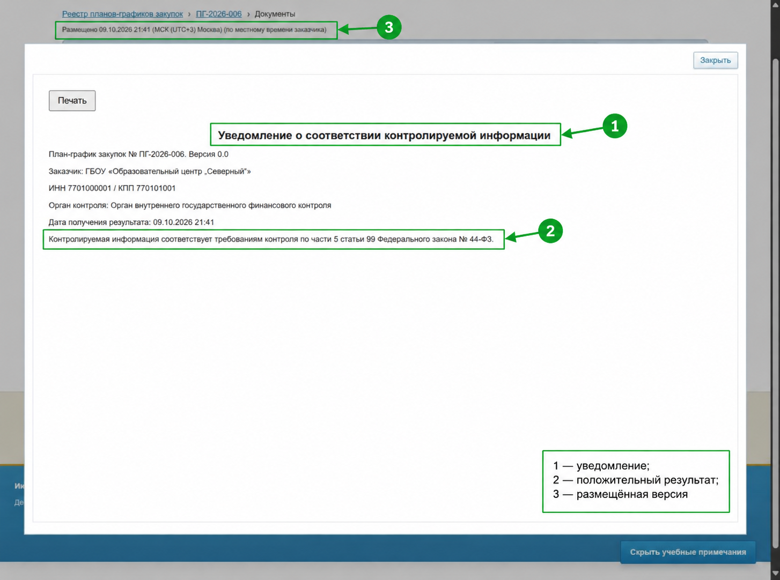Click the Уведомление о соответствии контролируемой информации heading
The image size is (780, 580).
[x=385, y=135]
